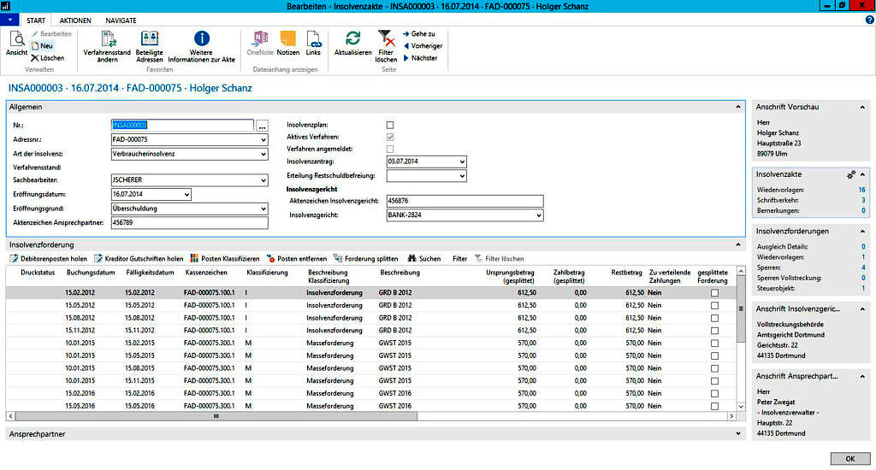This screenshot has width=876, height=470.
Task: Open the Eröffnungsgrund dropdown
Action: (x=263, y=208)
